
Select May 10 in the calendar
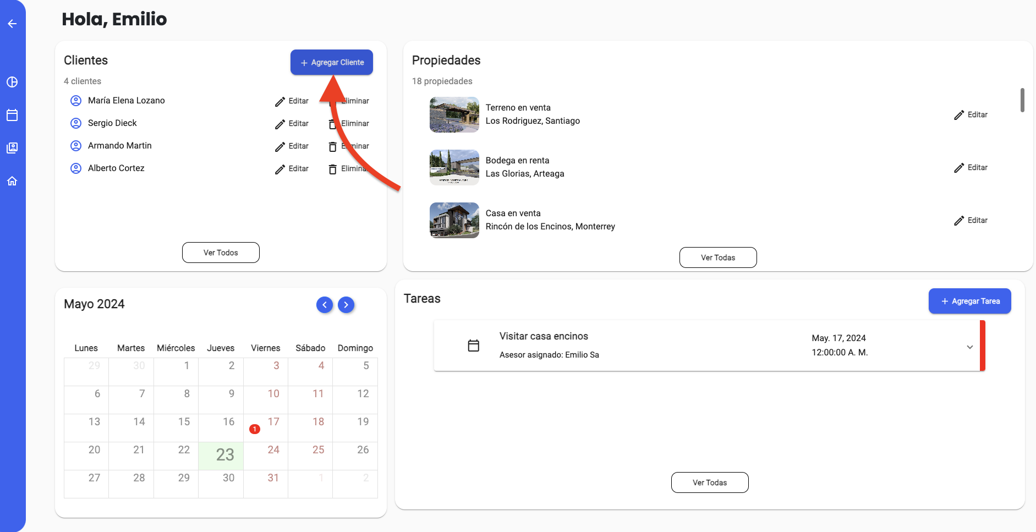[266, 400]
